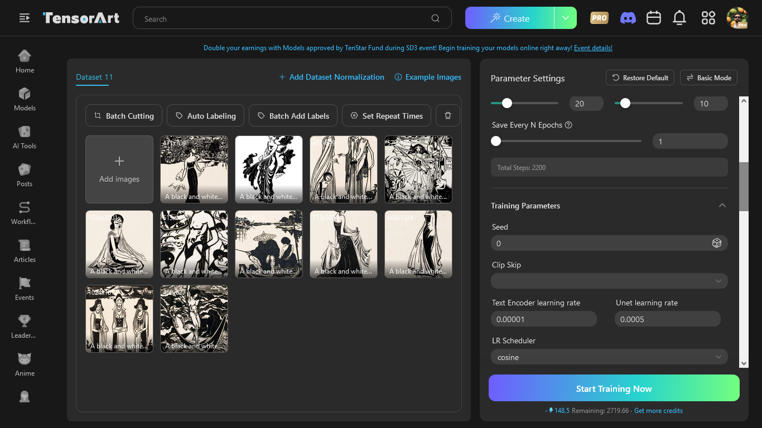Click the parameter panel scrollbar thumb
Viewport: 762px width, 428px height.
pos(744,187)
